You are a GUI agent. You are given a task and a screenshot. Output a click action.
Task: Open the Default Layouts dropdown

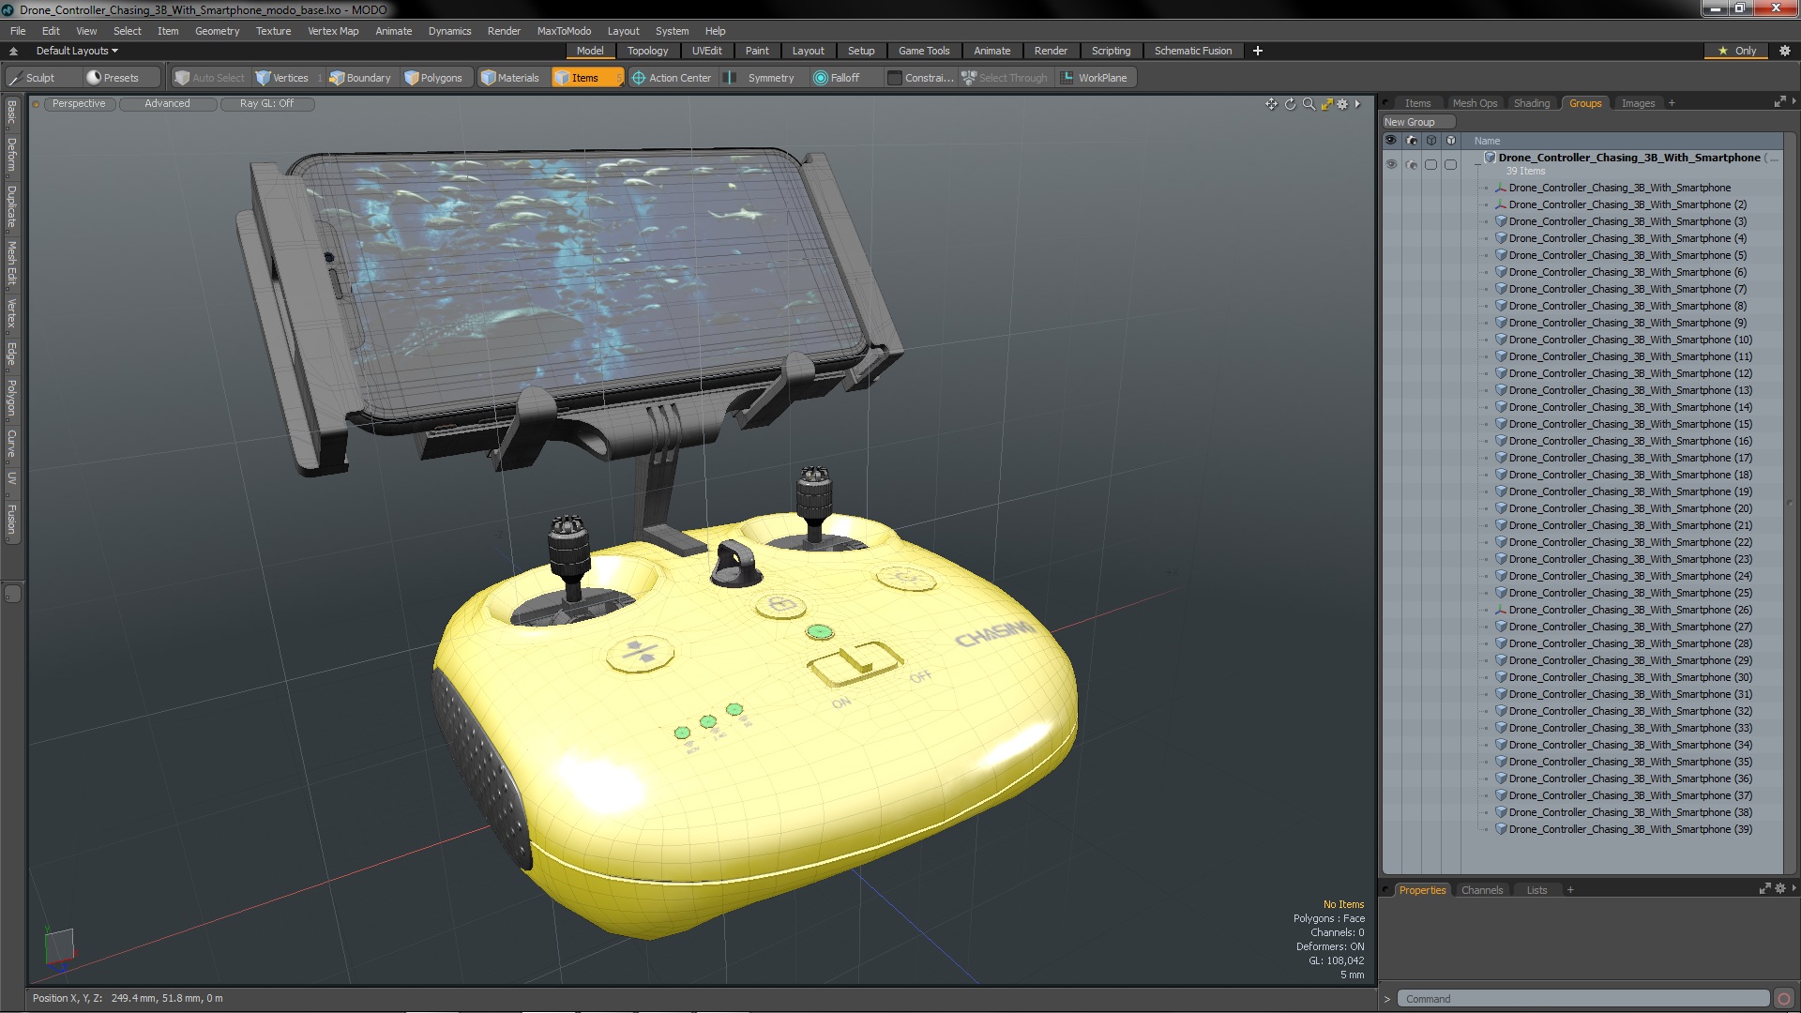point(77,51)
